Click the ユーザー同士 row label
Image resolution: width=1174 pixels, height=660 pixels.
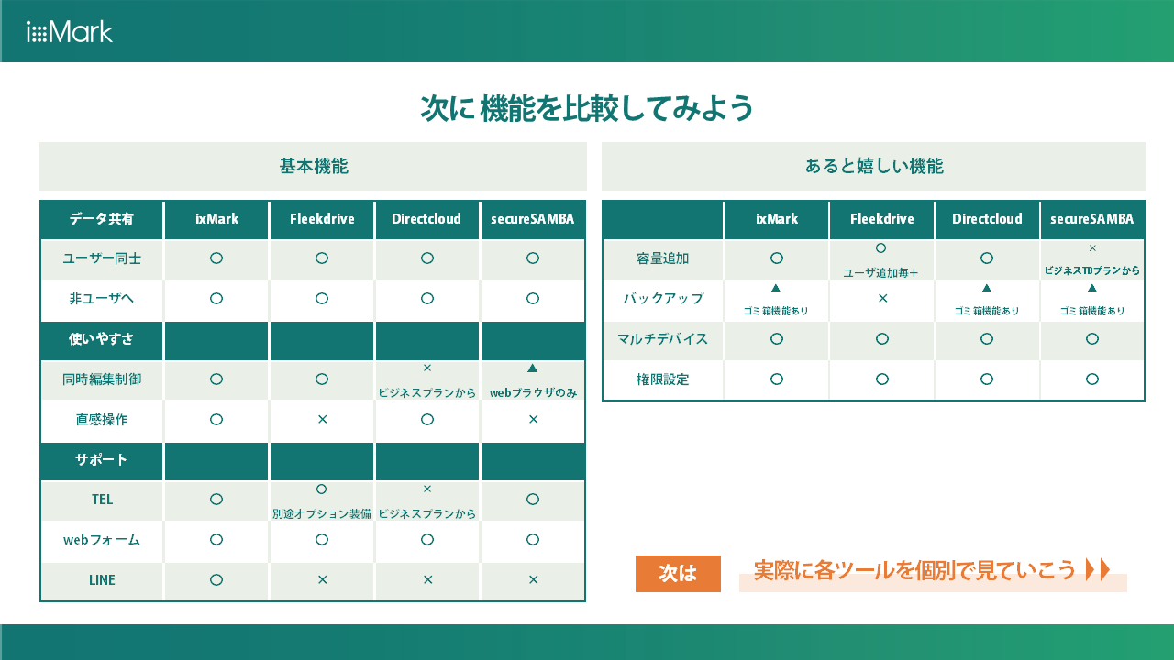pyautogui.click(x=102, y=258)
